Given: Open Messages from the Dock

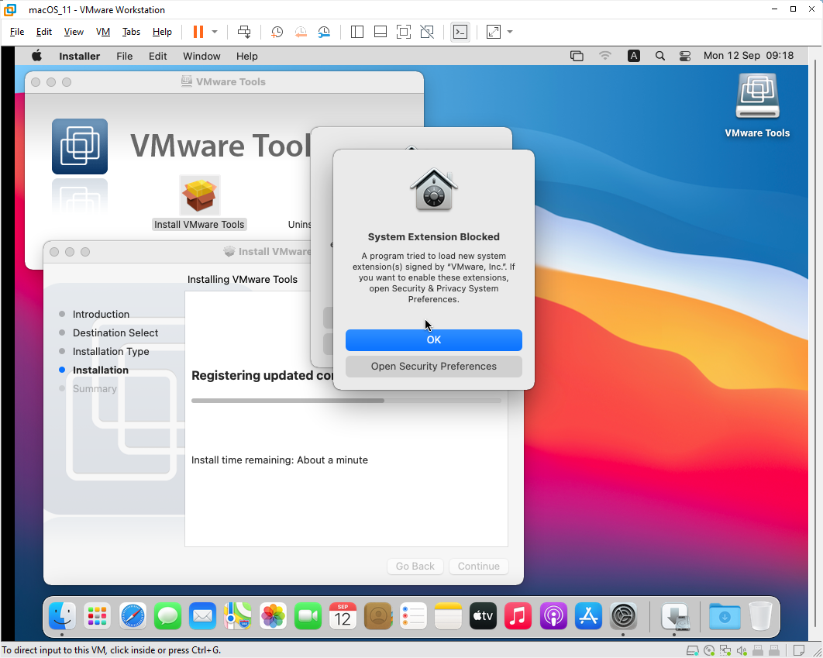Looking at the screenshot, I should click(x=167, y=616).
